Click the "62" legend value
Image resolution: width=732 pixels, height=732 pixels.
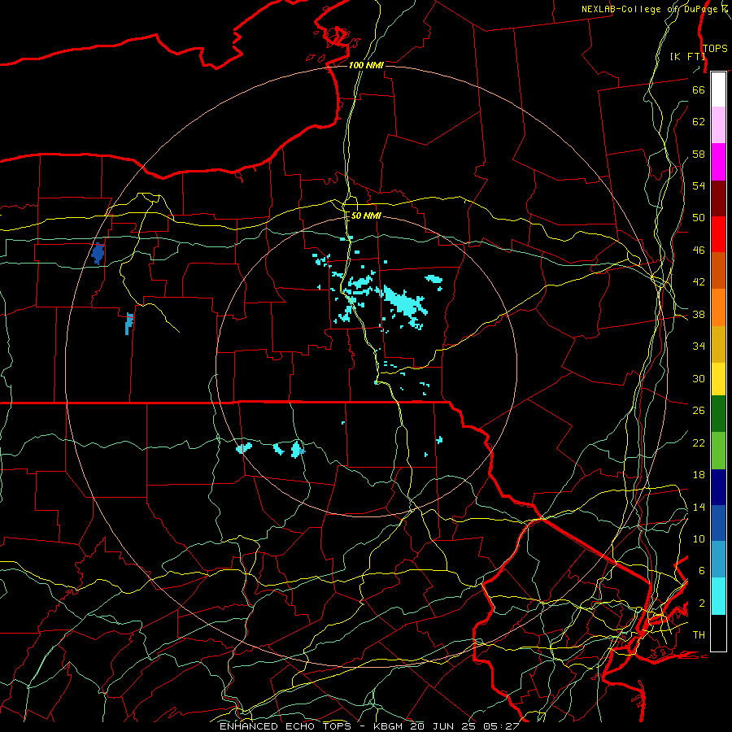pyautogui.click(x=699, y=122)
